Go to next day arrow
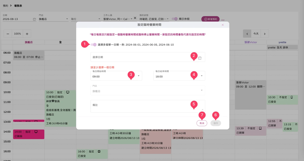This screenshot has height=161, width=304. click(264, 34)
